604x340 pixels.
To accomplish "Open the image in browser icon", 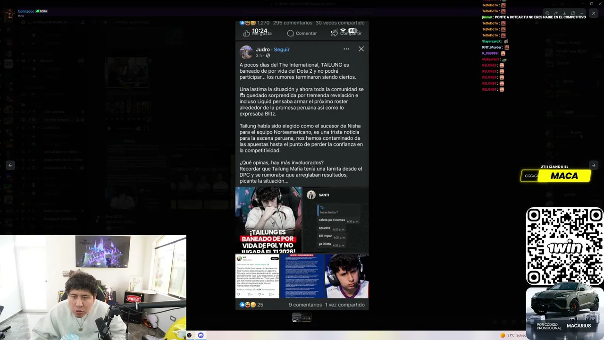I will pyautogui.click(x=572, y=13).
